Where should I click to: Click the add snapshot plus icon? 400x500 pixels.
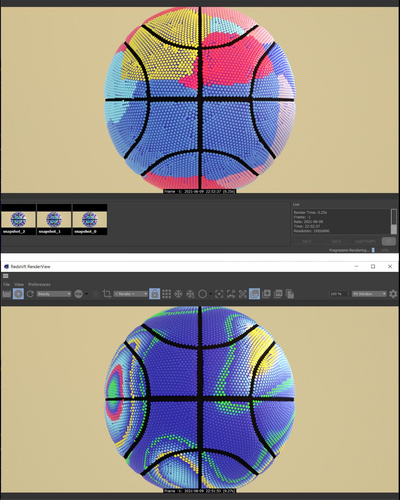(266, 294)
